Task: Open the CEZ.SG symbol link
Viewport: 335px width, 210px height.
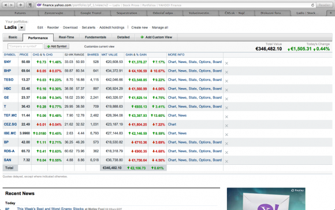Action: 10,124
